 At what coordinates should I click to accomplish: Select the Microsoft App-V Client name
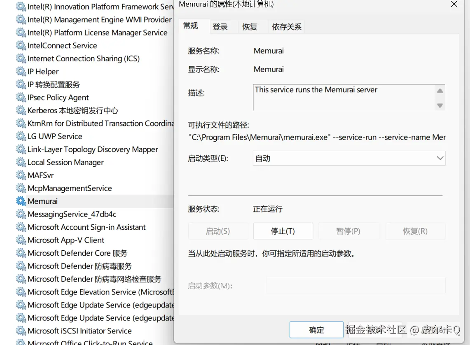[x=66, y=240]
